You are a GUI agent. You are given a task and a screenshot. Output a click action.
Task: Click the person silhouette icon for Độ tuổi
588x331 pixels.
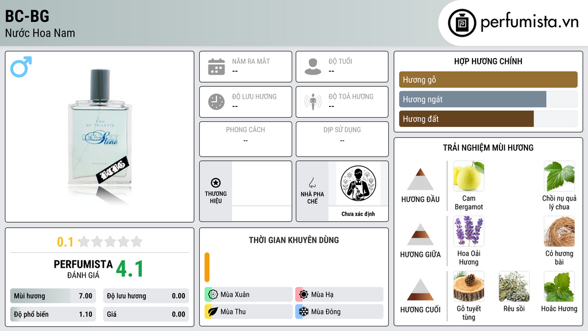[x=313, y=67]
